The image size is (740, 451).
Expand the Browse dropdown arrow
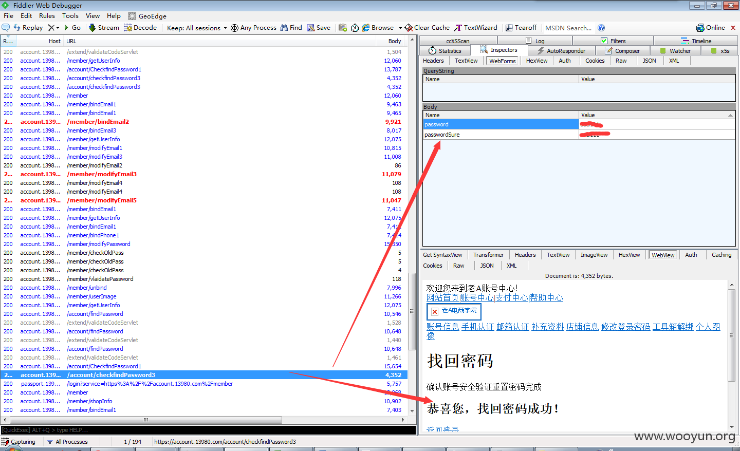click(x=400, y=28)
